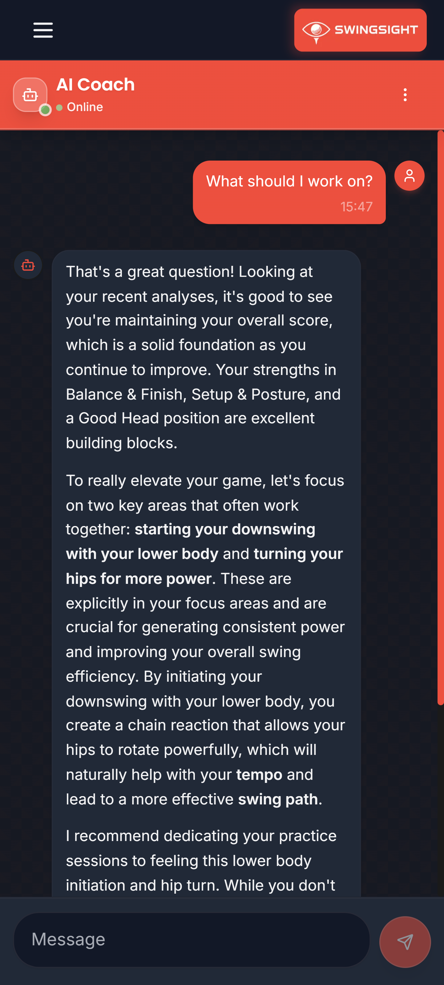Focus the Message input field

192,939
